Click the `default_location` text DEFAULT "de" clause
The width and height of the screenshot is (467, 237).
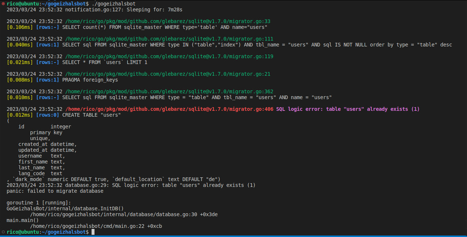(165, 179)
